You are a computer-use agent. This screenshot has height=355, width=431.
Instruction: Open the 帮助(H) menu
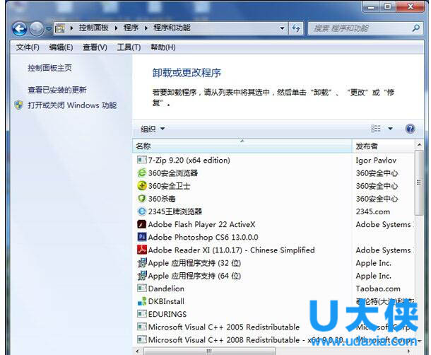163,47
